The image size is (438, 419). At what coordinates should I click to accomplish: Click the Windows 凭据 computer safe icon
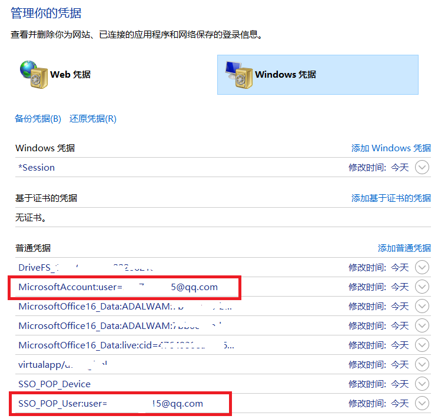coord(239,75)
